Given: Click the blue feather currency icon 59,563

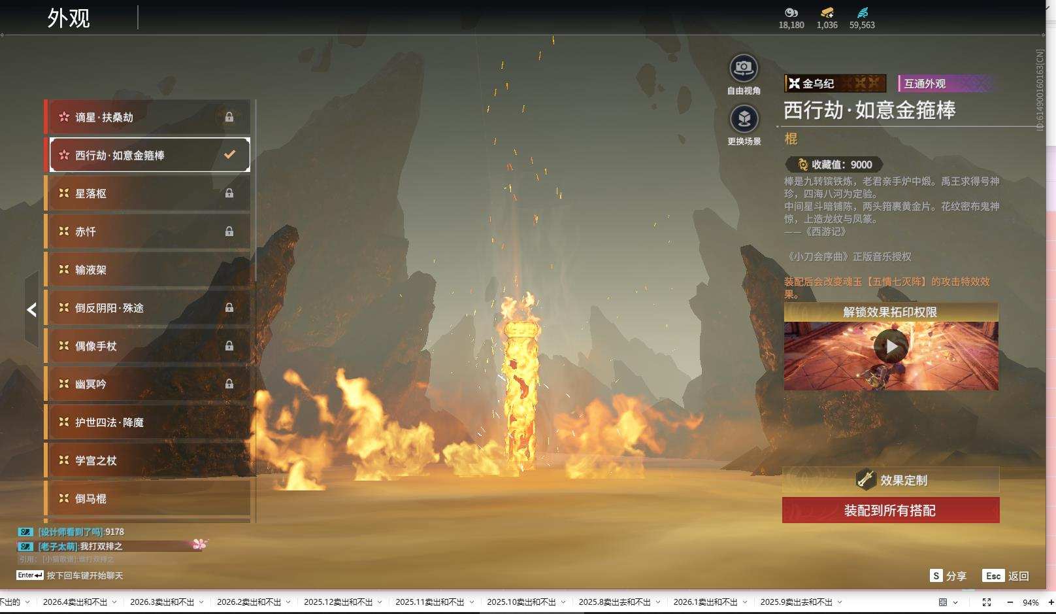Looking at the screenshot, I should tap(863, 12).
